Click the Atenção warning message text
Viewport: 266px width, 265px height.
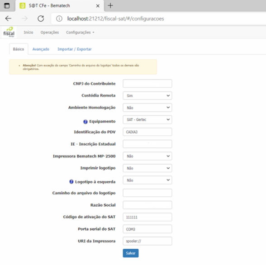click(x=81, y=67)
